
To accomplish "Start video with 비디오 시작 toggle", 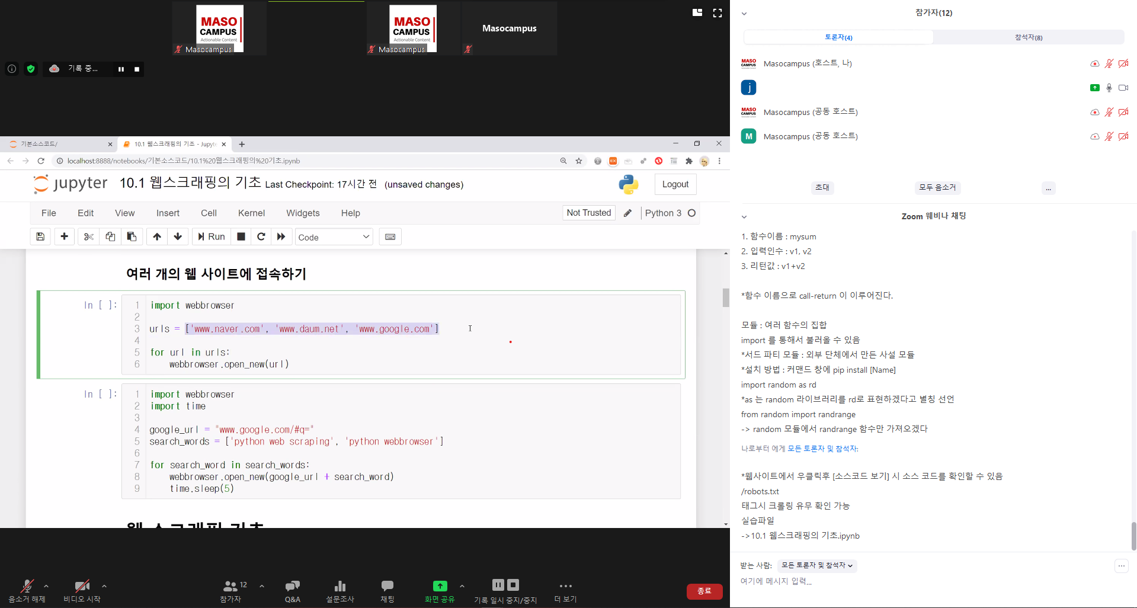I will tap(82, 591).
